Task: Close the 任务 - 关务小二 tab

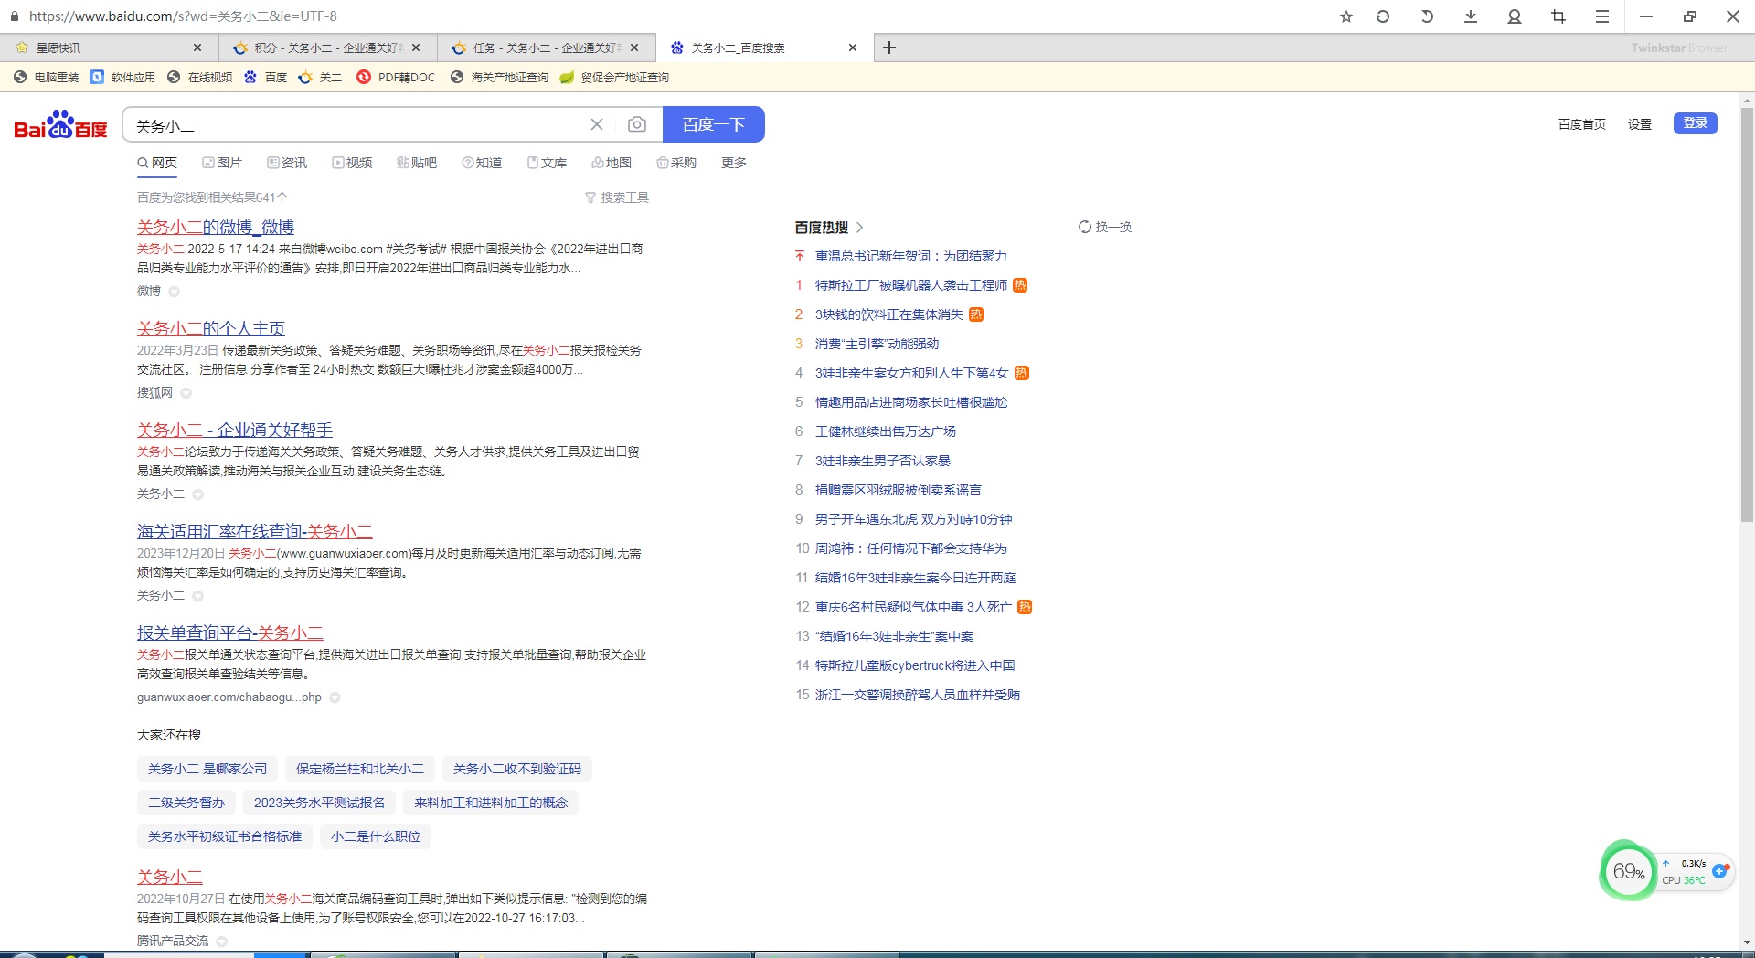Action: pyautogui.click(x=635, y=48)
